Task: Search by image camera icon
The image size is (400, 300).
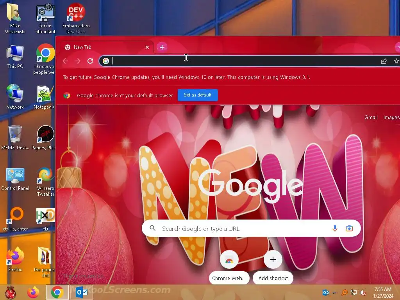Action: [x=349, y=228]
